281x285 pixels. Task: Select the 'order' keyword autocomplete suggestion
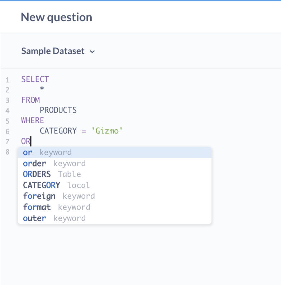pyautogui.click(x=34, y=164)
